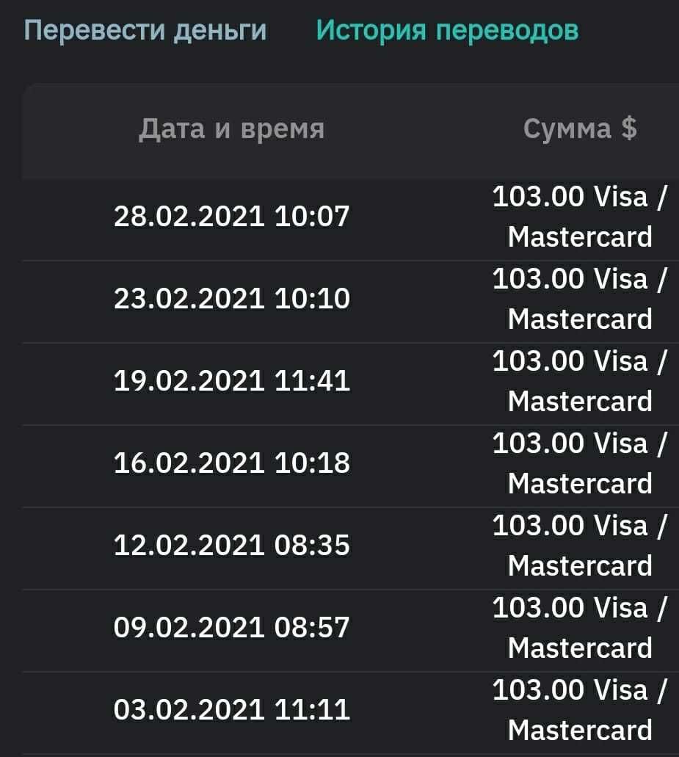Open the Перевести деньги tab
The image size is (679, 757).
(145, 30)
